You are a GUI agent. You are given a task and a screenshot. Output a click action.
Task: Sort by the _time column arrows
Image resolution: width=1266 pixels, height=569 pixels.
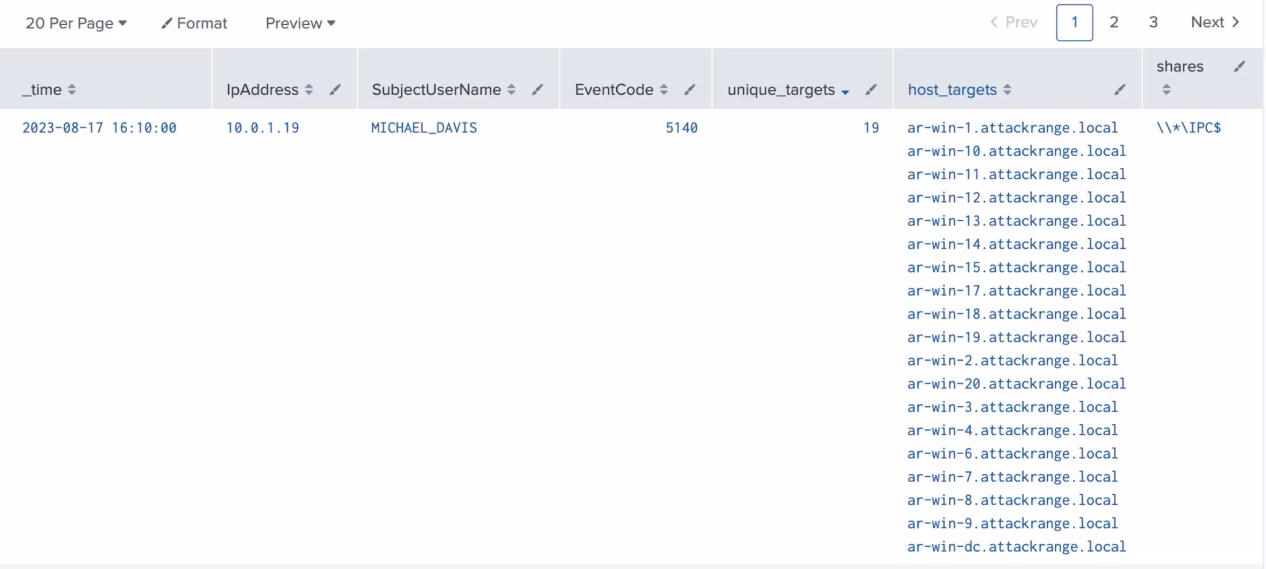tap(72, 90)
